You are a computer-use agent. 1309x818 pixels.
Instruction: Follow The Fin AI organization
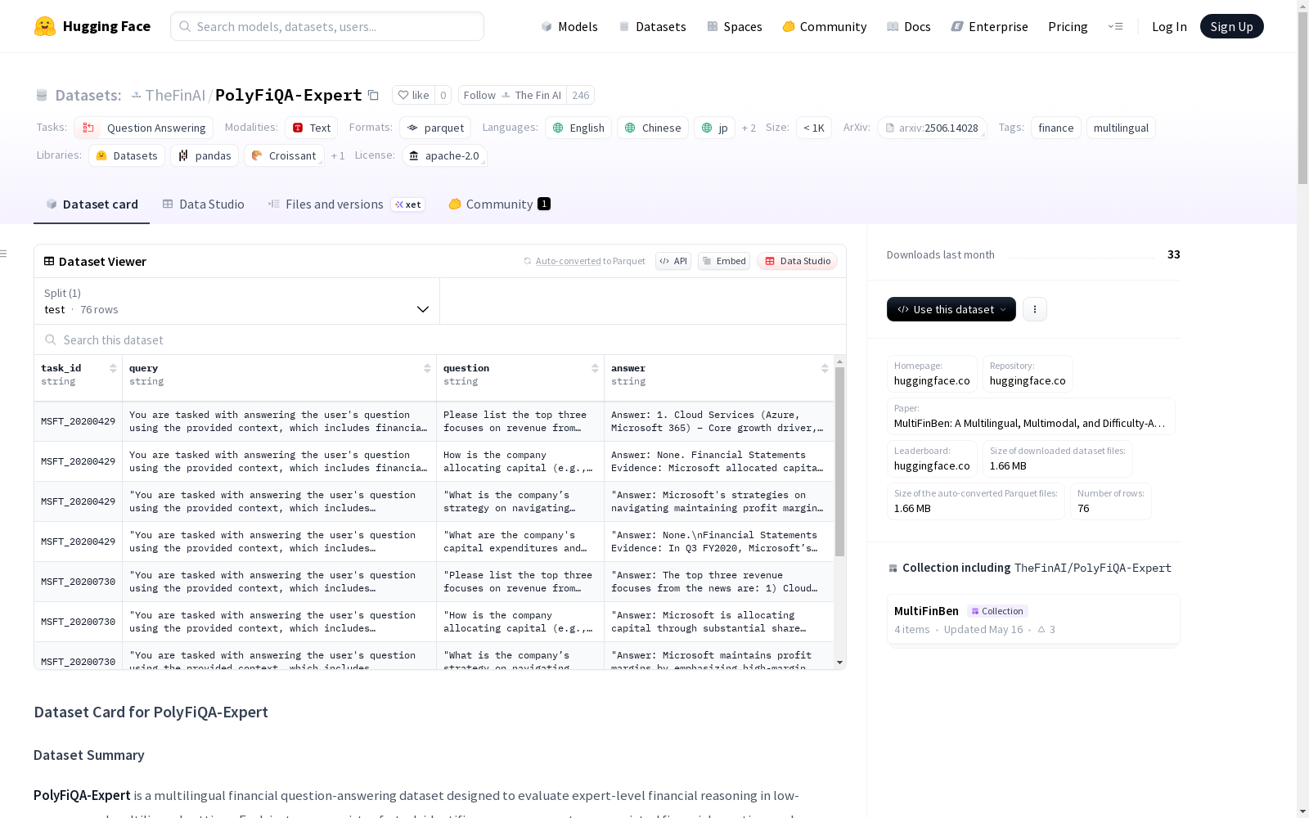coord(512,95)
